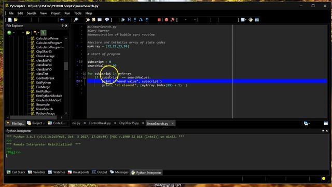Open the File menu
332x187 pixels.
pyautogui.click(x=11, y=13)
